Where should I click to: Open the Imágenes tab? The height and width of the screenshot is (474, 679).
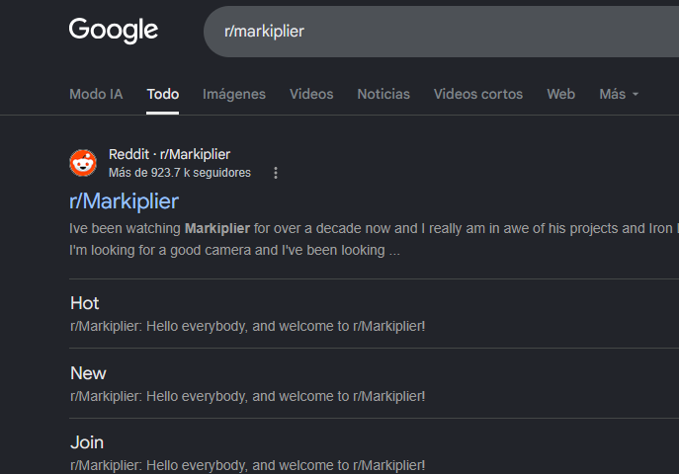pyautogui.click(x=234, y=94)
